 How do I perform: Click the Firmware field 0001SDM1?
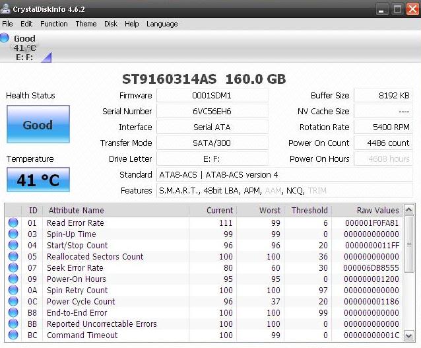[212, 96]
